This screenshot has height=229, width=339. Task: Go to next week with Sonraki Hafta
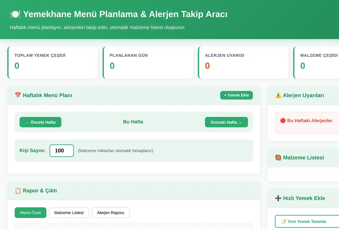click(x=226, y=122)
